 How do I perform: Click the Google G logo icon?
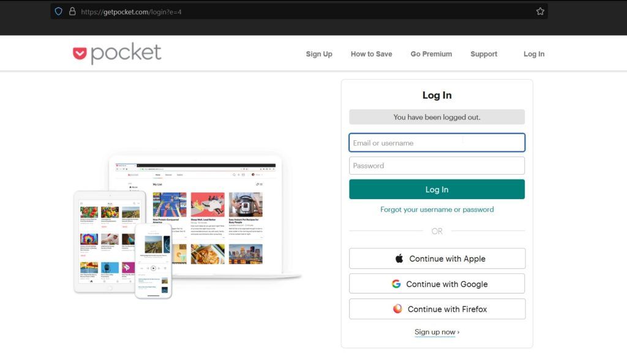396,284
